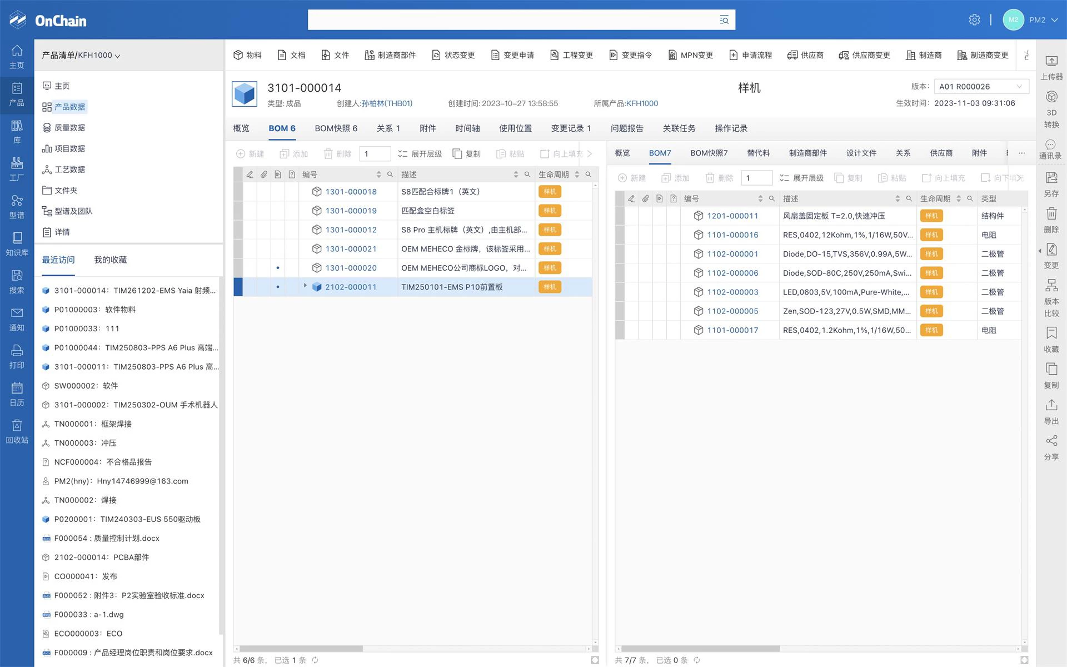1067x667 pixels.
Task: Open 质量数据 in the side menu
Action: click(x=63, y=127)
